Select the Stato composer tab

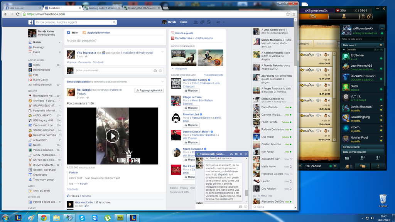click(x=72, y=32)
